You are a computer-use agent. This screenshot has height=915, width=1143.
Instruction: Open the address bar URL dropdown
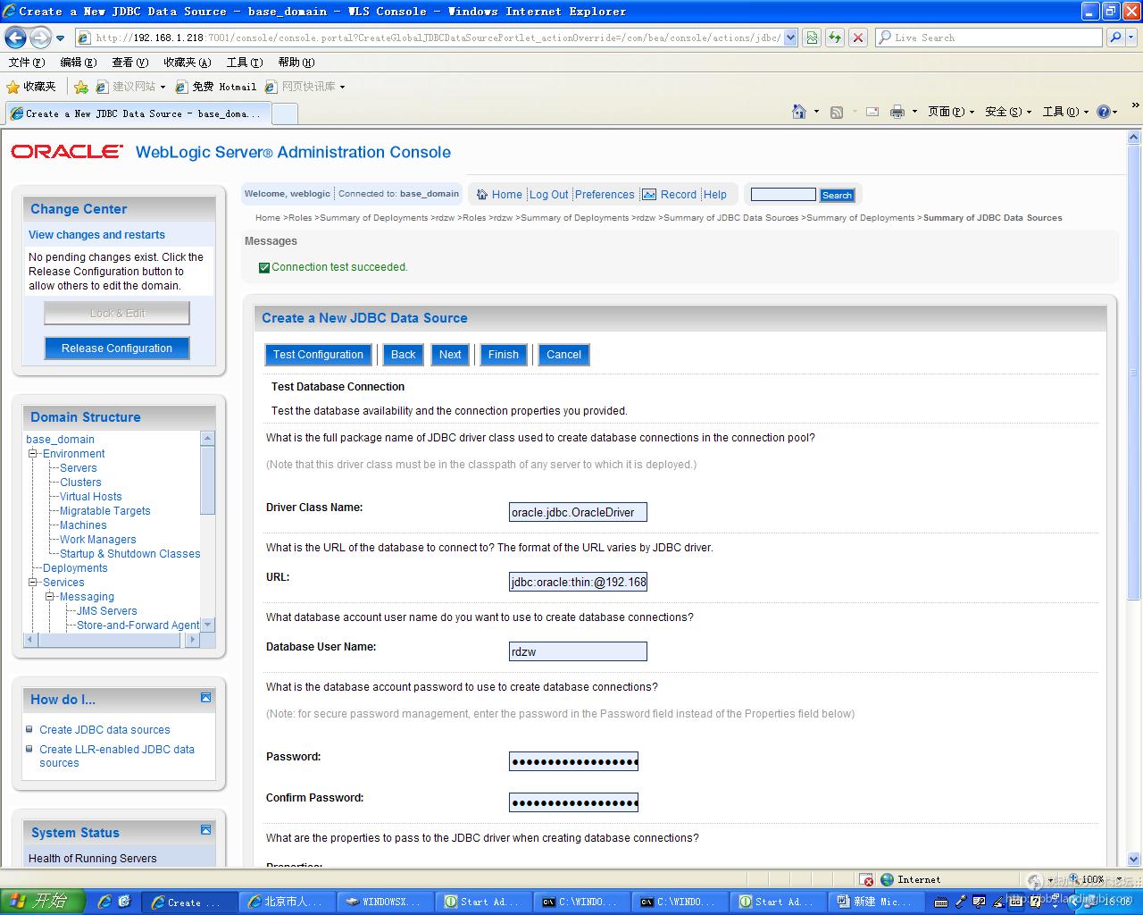click(790, 38)
